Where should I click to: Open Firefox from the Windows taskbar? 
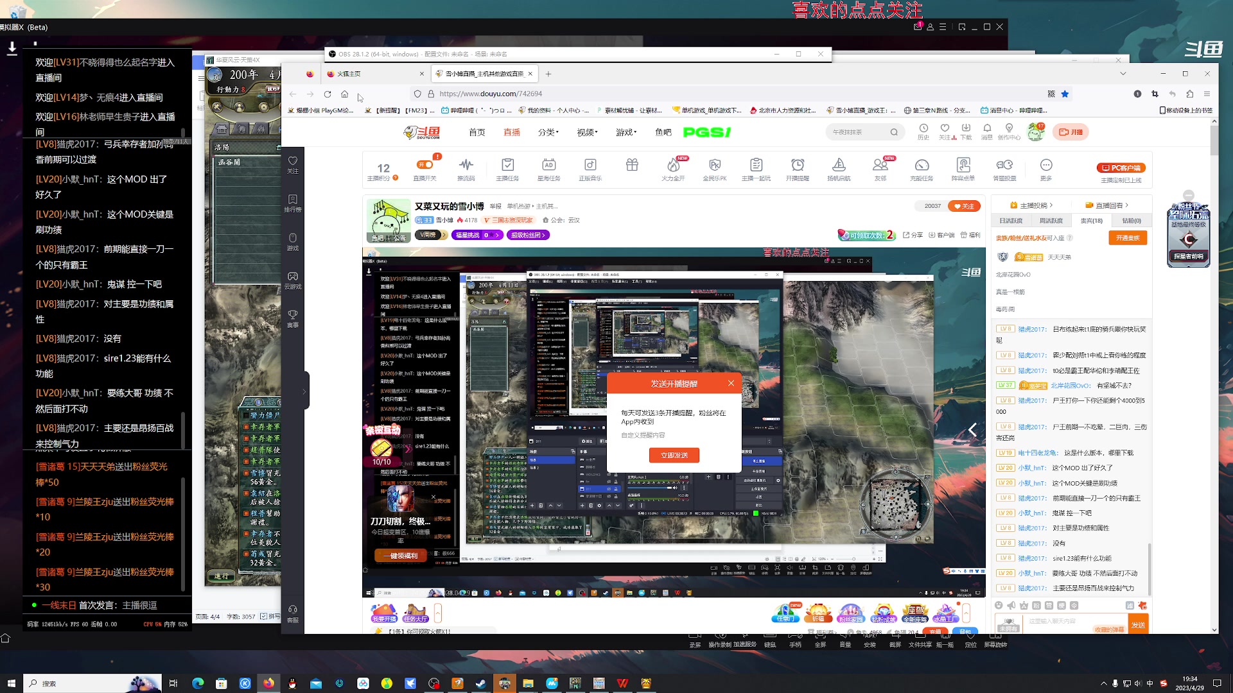coord(268,683)
